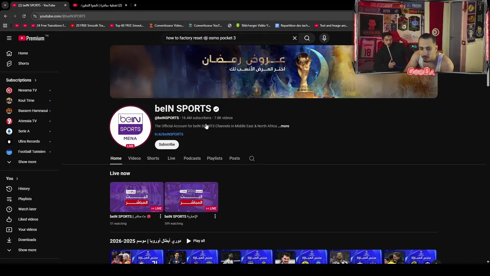Click the beIN SPORTS MENA channel avatar
490x276 pixels.
click(131, 127)
